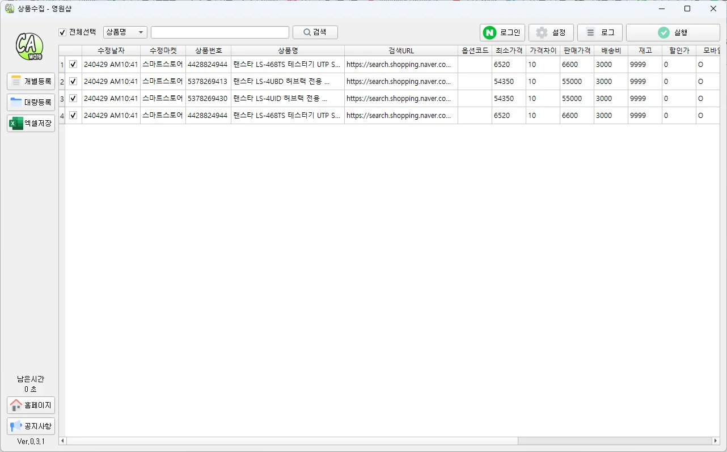Sort by 상품번호 column header
The height and width of the screenshot is (452, 727).
[209, 50]
